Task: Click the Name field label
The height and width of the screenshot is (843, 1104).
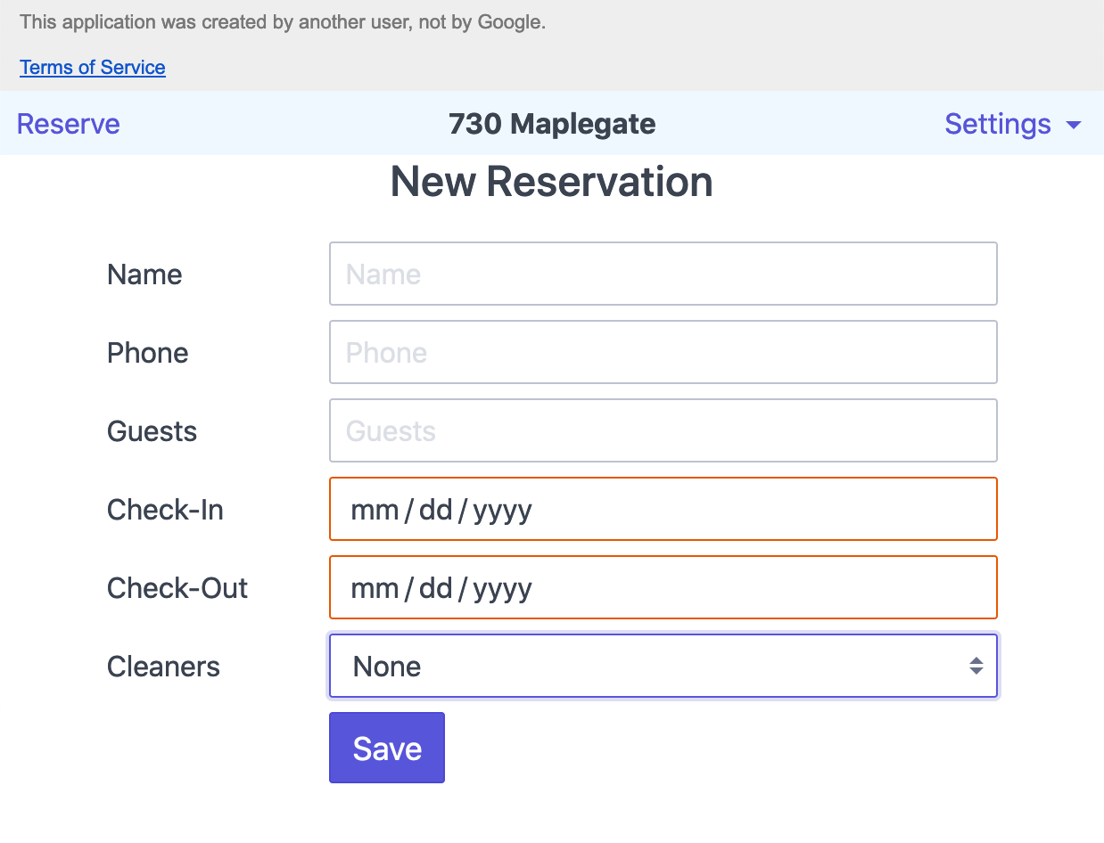Action: [x=144, y=274]
